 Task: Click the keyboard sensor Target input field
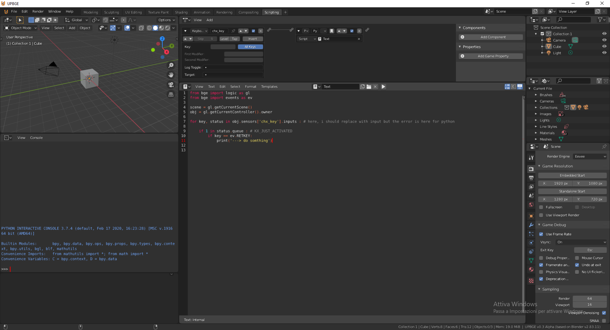pos(233,75)
